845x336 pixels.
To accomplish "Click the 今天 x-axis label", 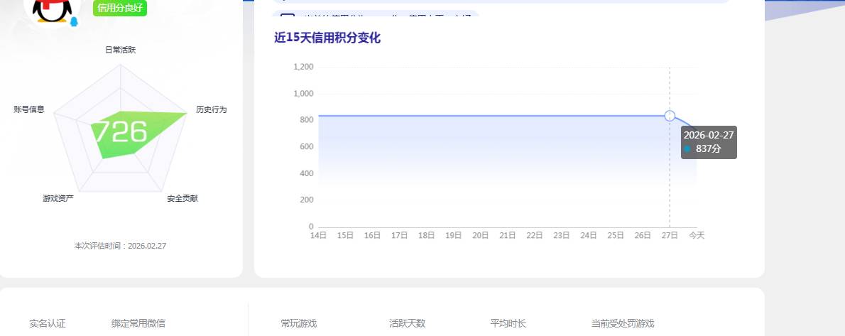I will tap(697, 235).
